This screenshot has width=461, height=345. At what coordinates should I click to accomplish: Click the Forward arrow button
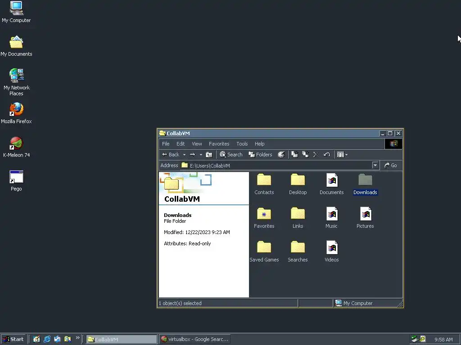tap(193, 155)
